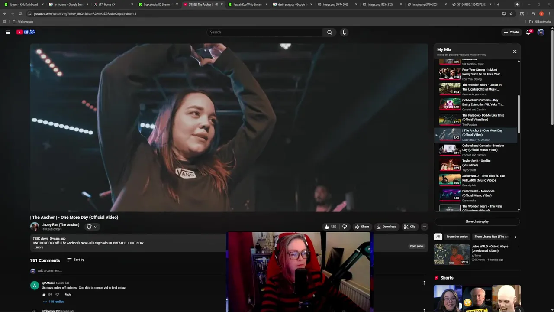Reply to the @AMacck comment
This screenshot has width=554, height=312.
coord(68,294)
